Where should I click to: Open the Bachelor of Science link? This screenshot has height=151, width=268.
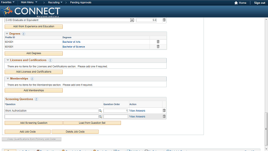(x=74, y=47)
